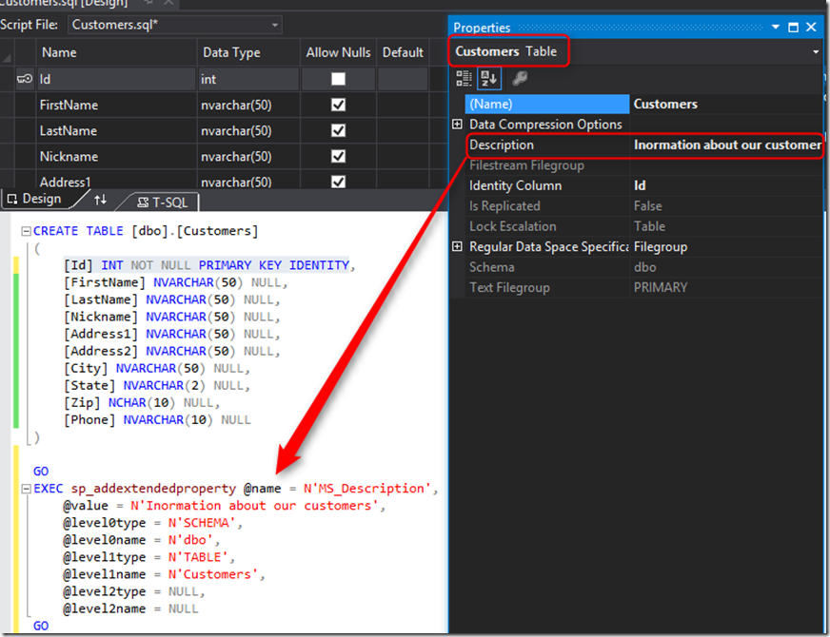Click the [Phone] NVARCHAR(10) code line

click(x=157, y=419)
